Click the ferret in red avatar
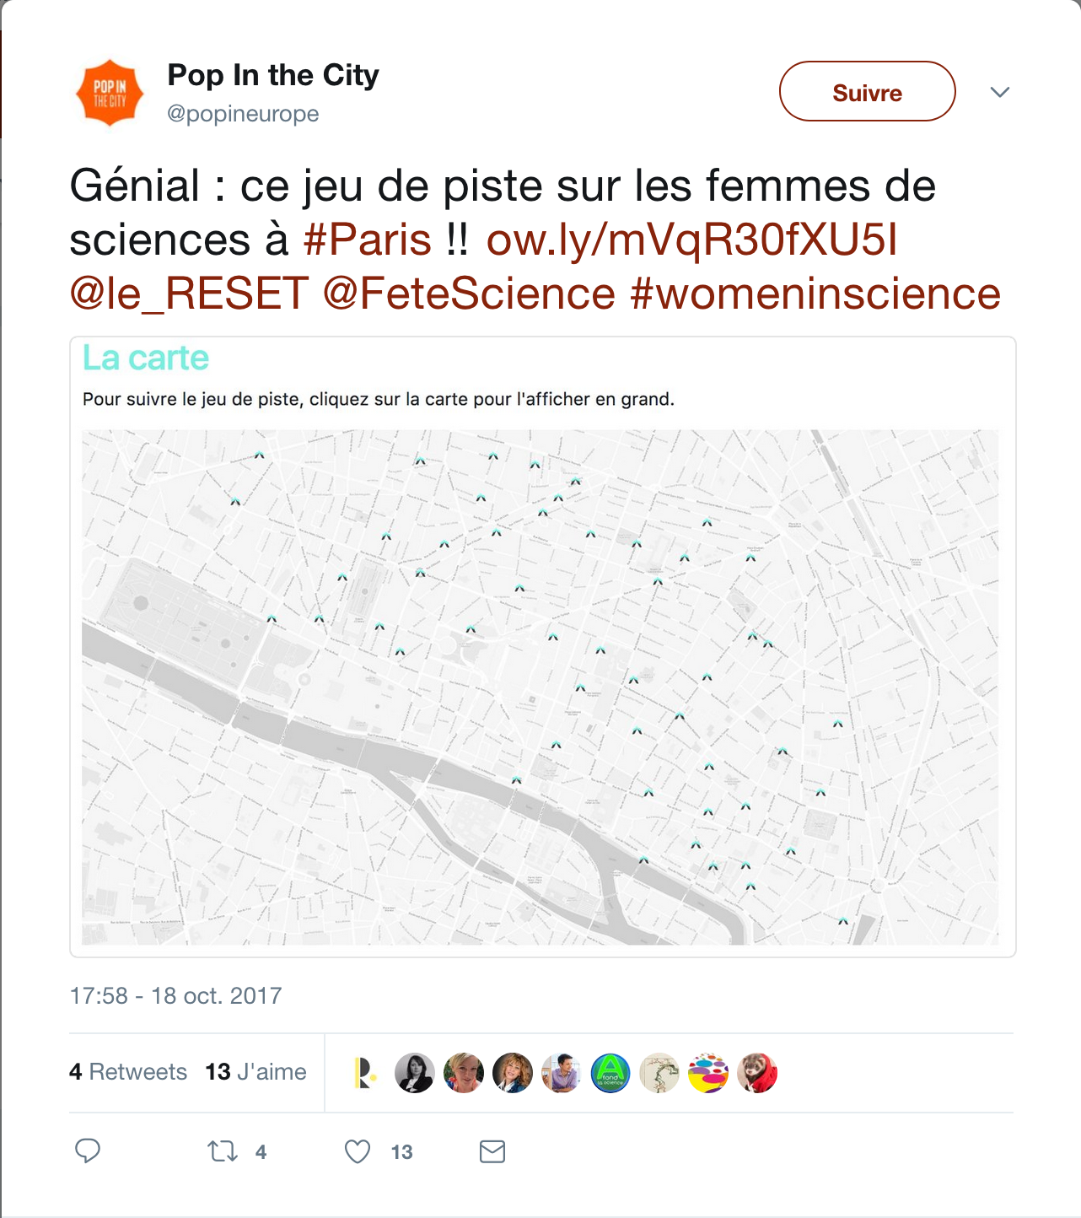The image size is (1081, 1218). 757,1073
